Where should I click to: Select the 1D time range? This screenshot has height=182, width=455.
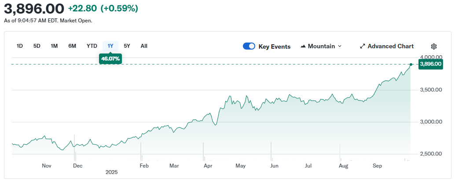pos(20,46)
